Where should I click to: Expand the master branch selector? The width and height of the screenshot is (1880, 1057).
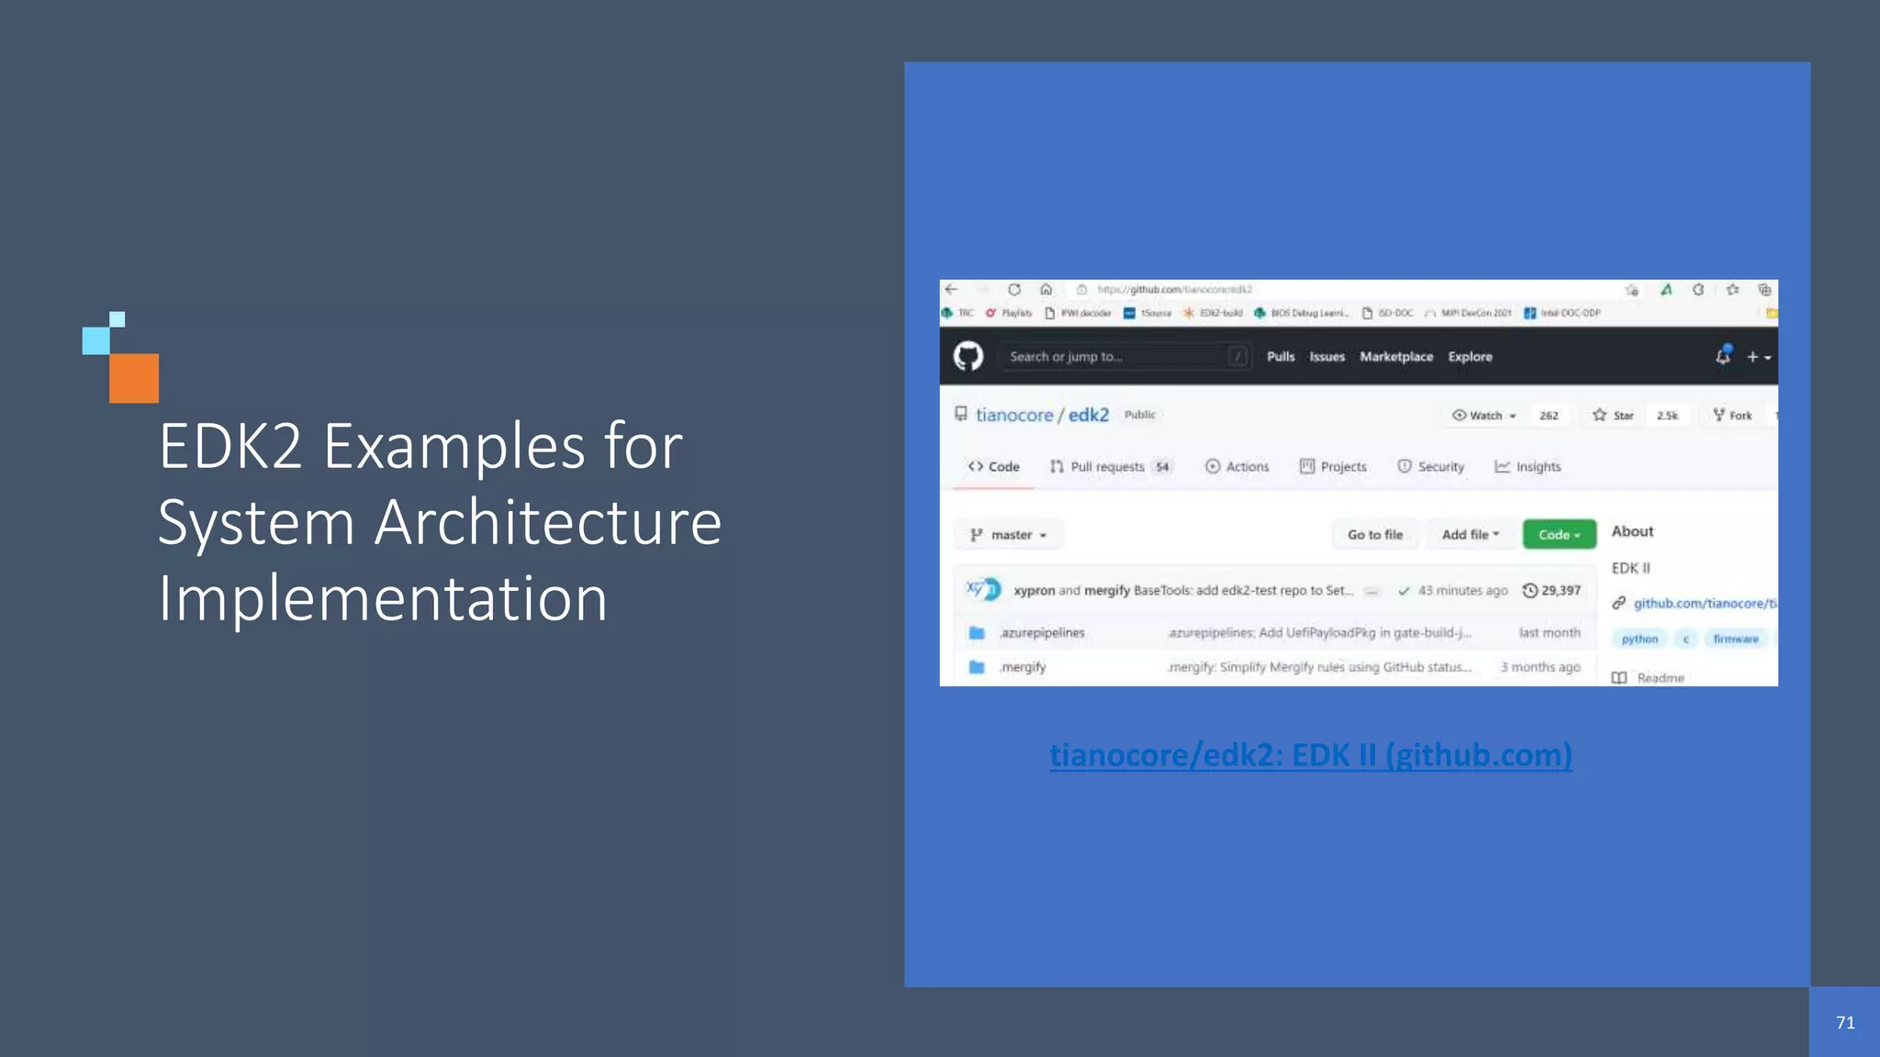(x=1009, y=535)
